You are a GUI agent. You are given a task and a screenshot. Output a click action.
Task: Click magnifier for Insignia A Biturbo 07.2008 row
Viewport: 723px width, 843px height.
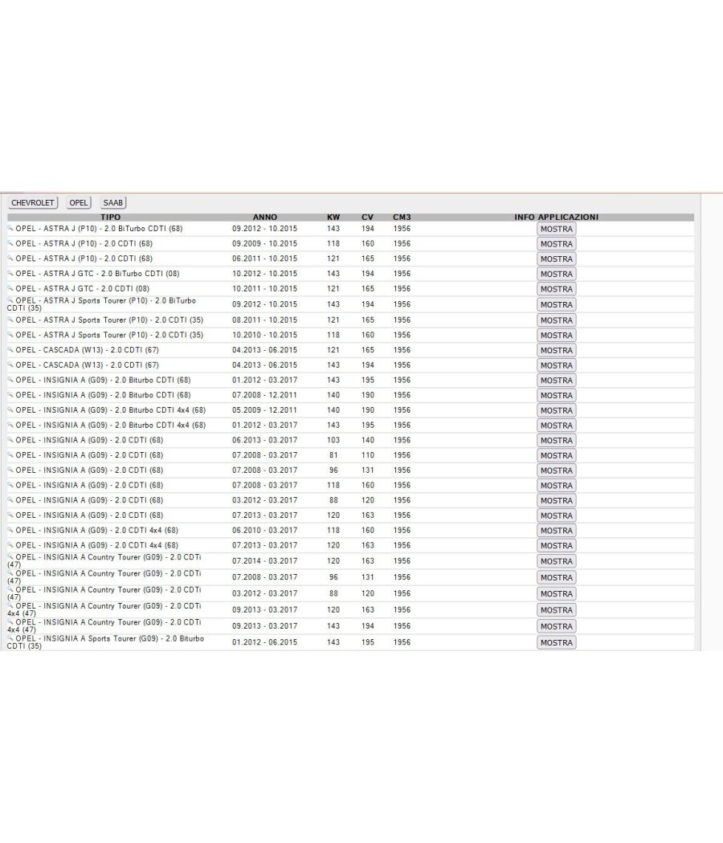10,395
